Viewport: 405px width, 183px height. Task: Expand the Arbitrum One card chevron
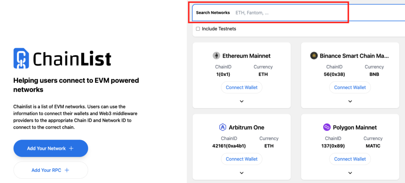(x=242, y=173)
